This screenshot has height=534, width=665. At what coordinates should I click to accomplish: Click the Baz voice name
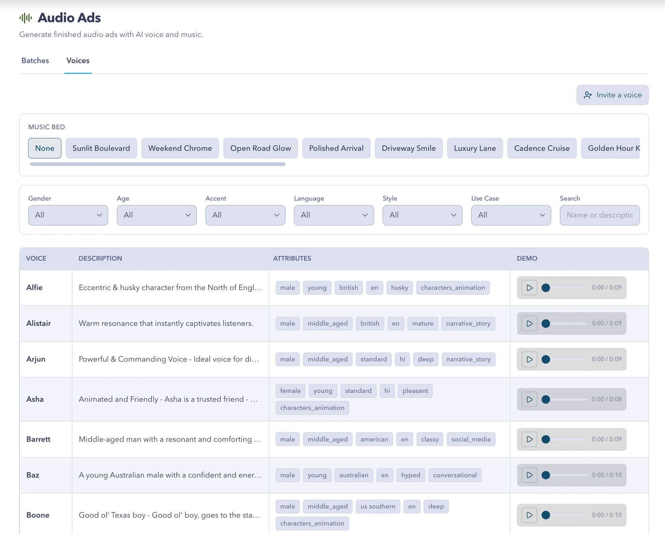33,475
